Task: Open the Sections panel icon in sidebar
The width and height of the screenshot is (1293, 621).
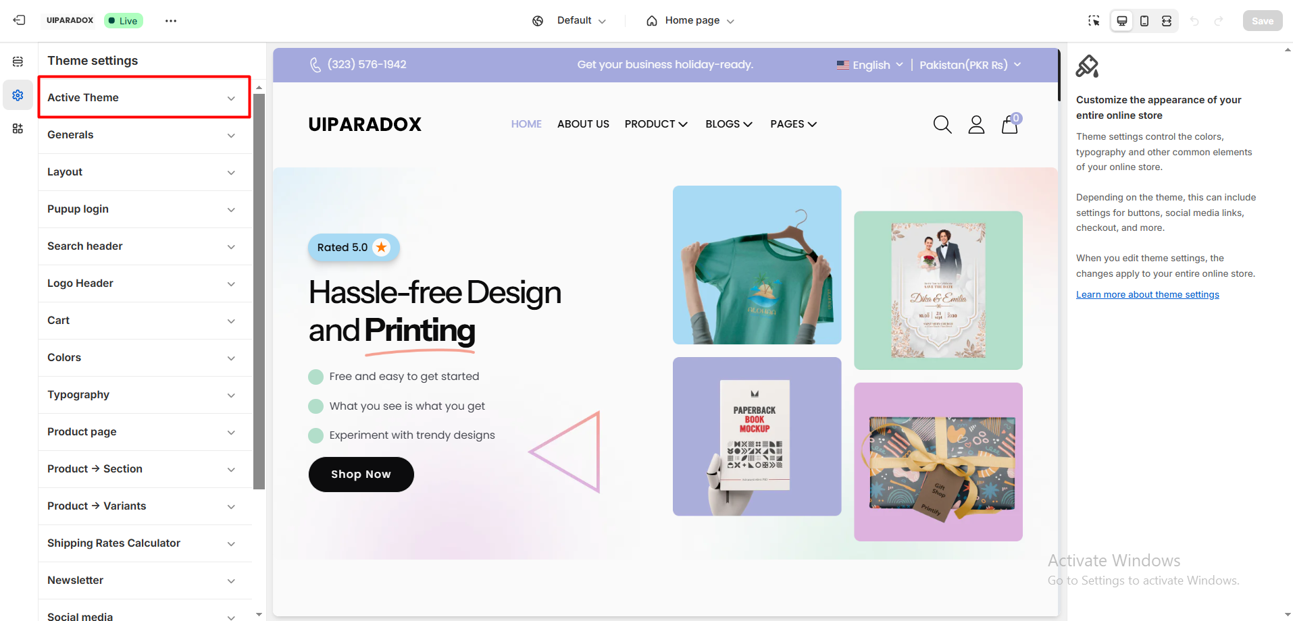Action: [18, 61]
